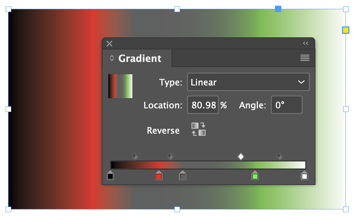The height and width of the screenshot is (216, 360).
Task: Collapse the panel with the double-arrow chevron
Action: pyautogui.click(x=306, y=43)
